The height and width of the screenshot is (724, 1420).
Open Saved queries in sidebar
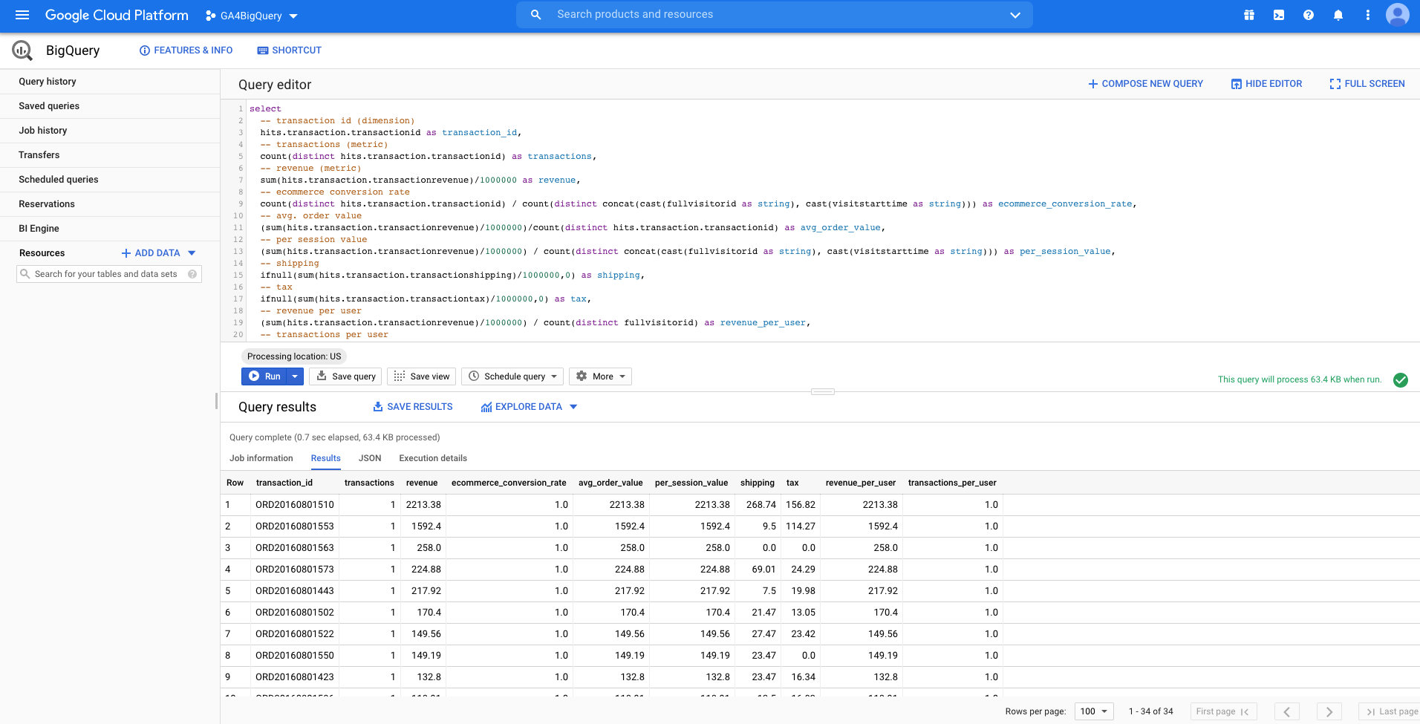[x=110, y=106]
